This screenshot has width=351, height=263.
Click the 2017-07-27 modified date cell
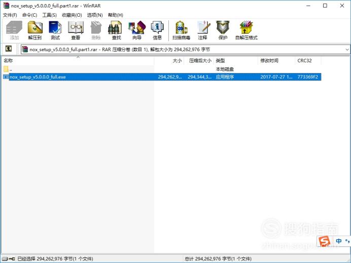[x=276, y=77]
